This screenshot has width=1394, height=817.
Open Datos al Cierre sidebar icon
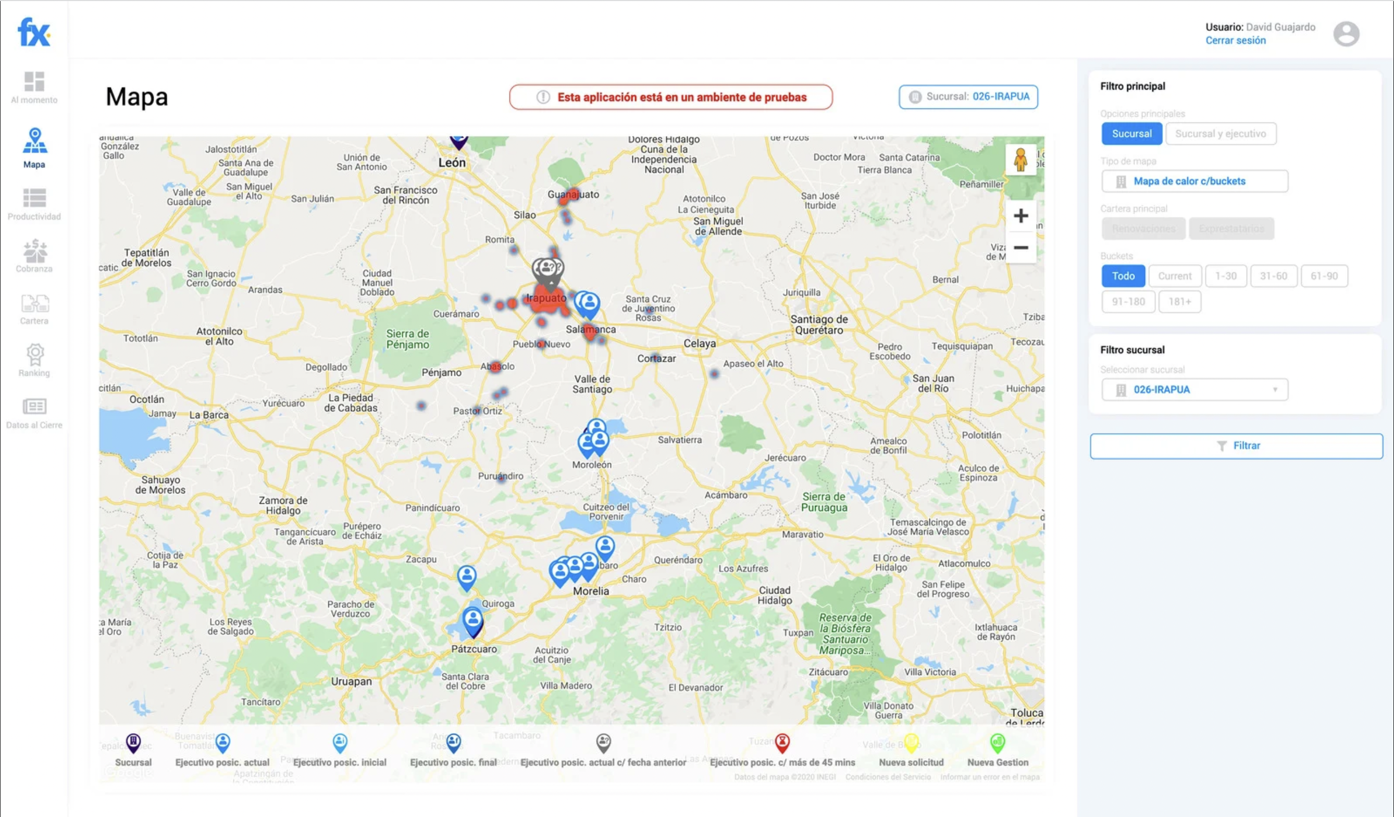pos(34,406)
